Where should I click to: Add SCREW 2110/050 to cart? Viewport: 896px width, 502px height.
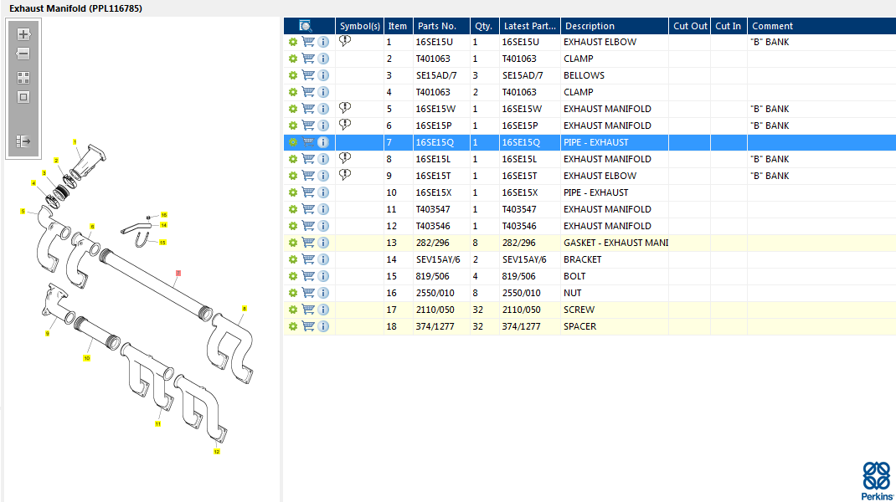click(308, 310)
